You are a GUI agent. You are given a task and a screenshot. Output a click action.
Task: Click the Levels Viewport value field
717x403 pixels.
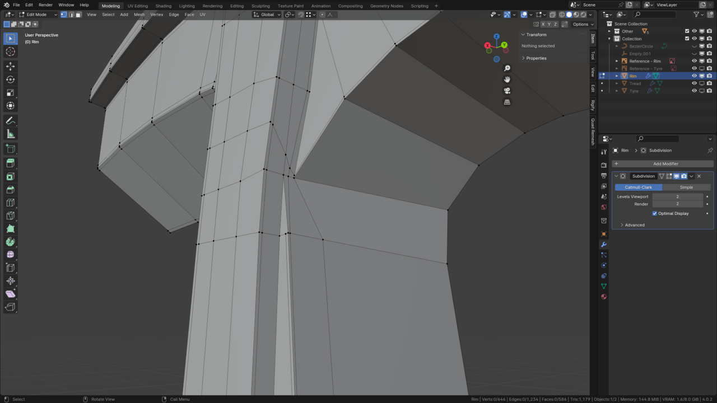tap(677, 196)
